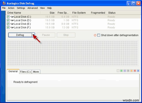Click the Pause button

[x=46, y=35]
